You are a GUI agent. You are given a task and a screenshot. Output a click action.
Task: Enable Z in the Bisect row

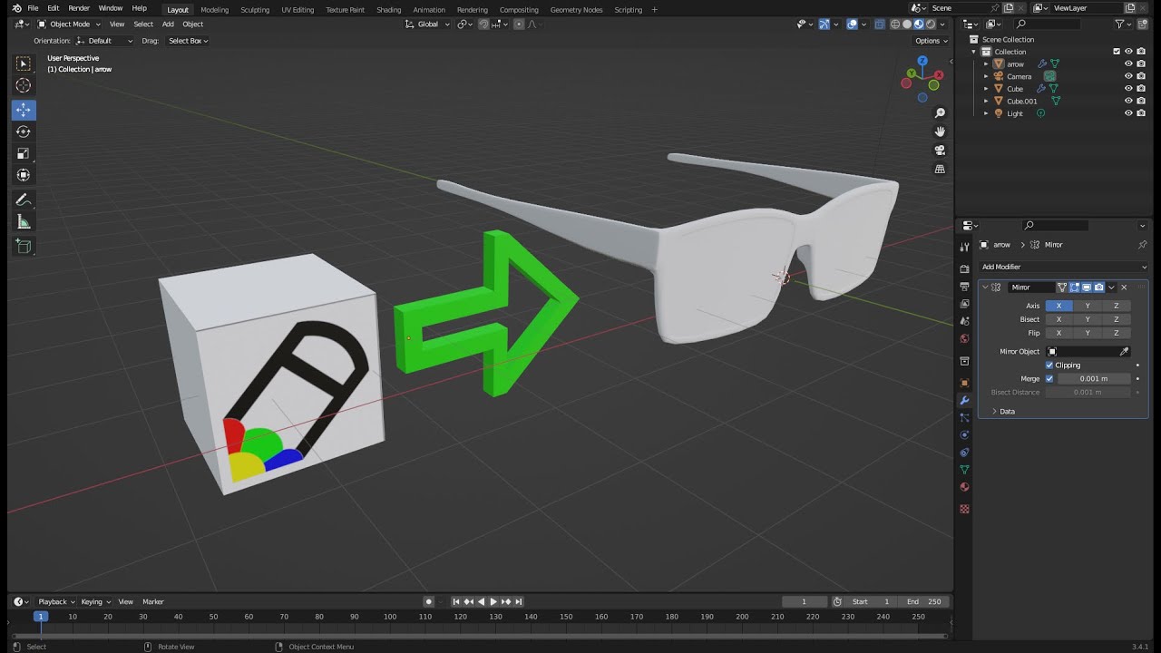pos(1117,319)
